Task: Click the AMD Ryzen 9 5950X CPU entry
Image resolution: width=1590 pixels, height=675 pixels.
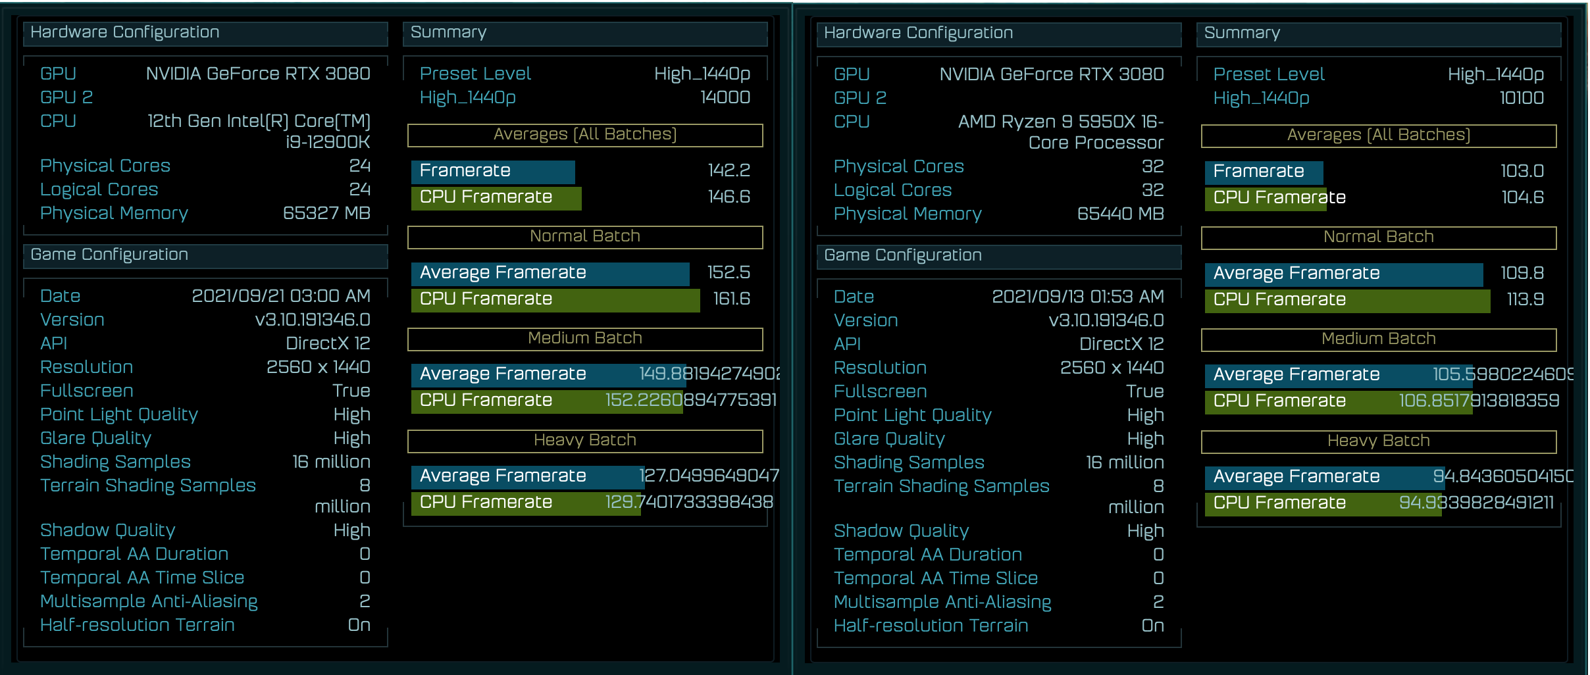Action: [1060, 132]
